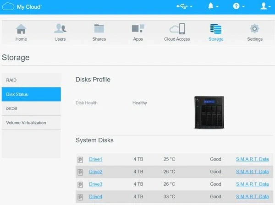
Task: Switch to the RAID tab
Action: coord(31,80)
